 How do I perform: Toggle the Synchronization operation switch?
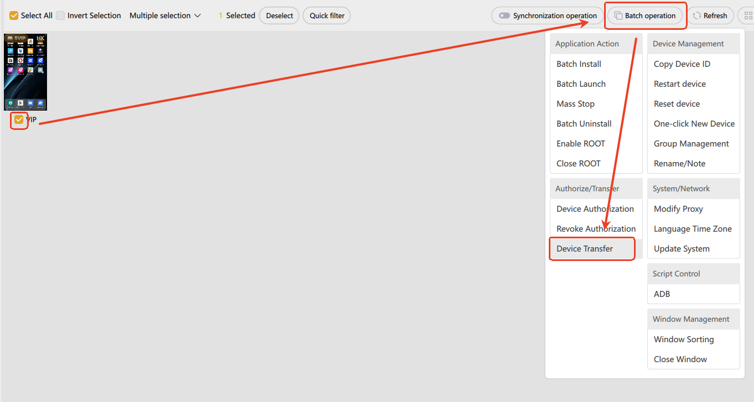tap(504, 15)
